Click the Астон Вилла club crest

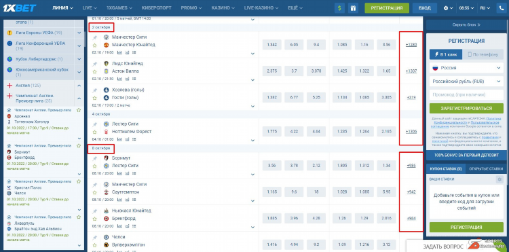pyautogui.click(x=106, y=71)
